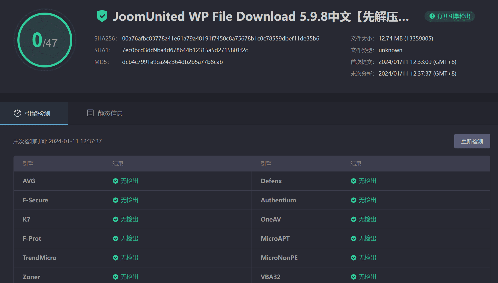The height and width of the screenshot is (283, 498).
Task: Click the VBA32 engine name
Action: pyautogui.click(x=271, y=277)
